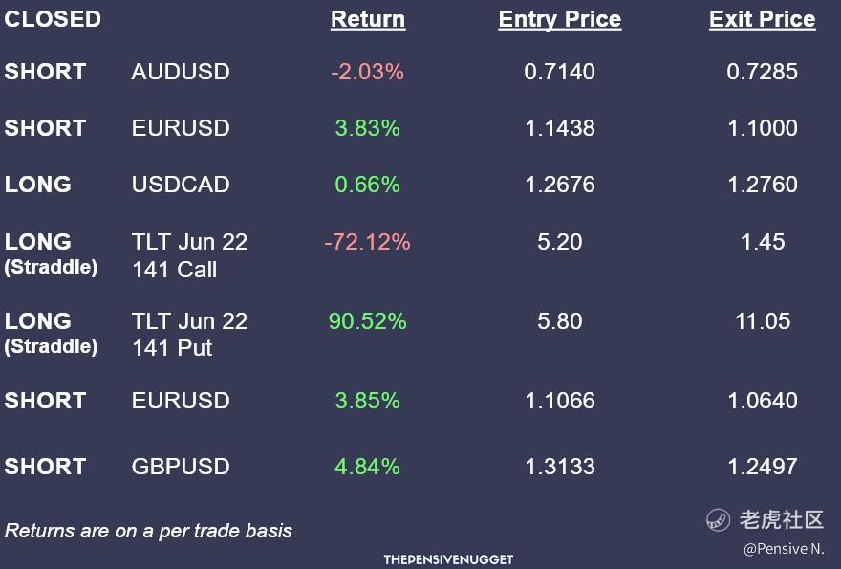The width and height of the screenshot is (841, 569).
Task: Click the Exit Price column header
Action: tap(762, 19)
